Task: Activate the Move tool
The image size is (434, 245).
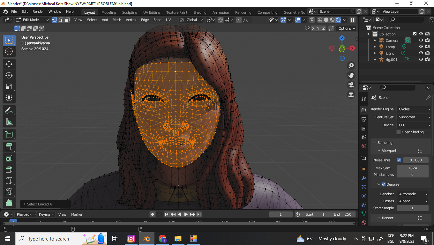Action: (9, 64)
